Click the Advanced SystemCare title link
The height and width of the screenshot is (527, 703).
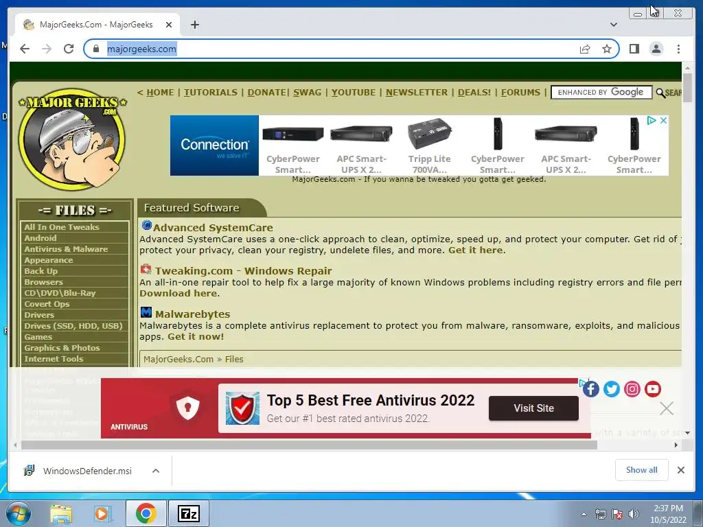click(213, 228)
